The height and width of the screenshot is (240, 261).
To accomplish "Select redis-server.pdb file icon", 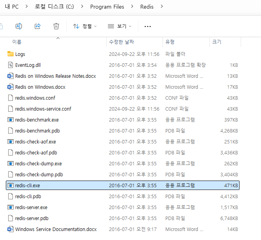I will coord(11,218).
